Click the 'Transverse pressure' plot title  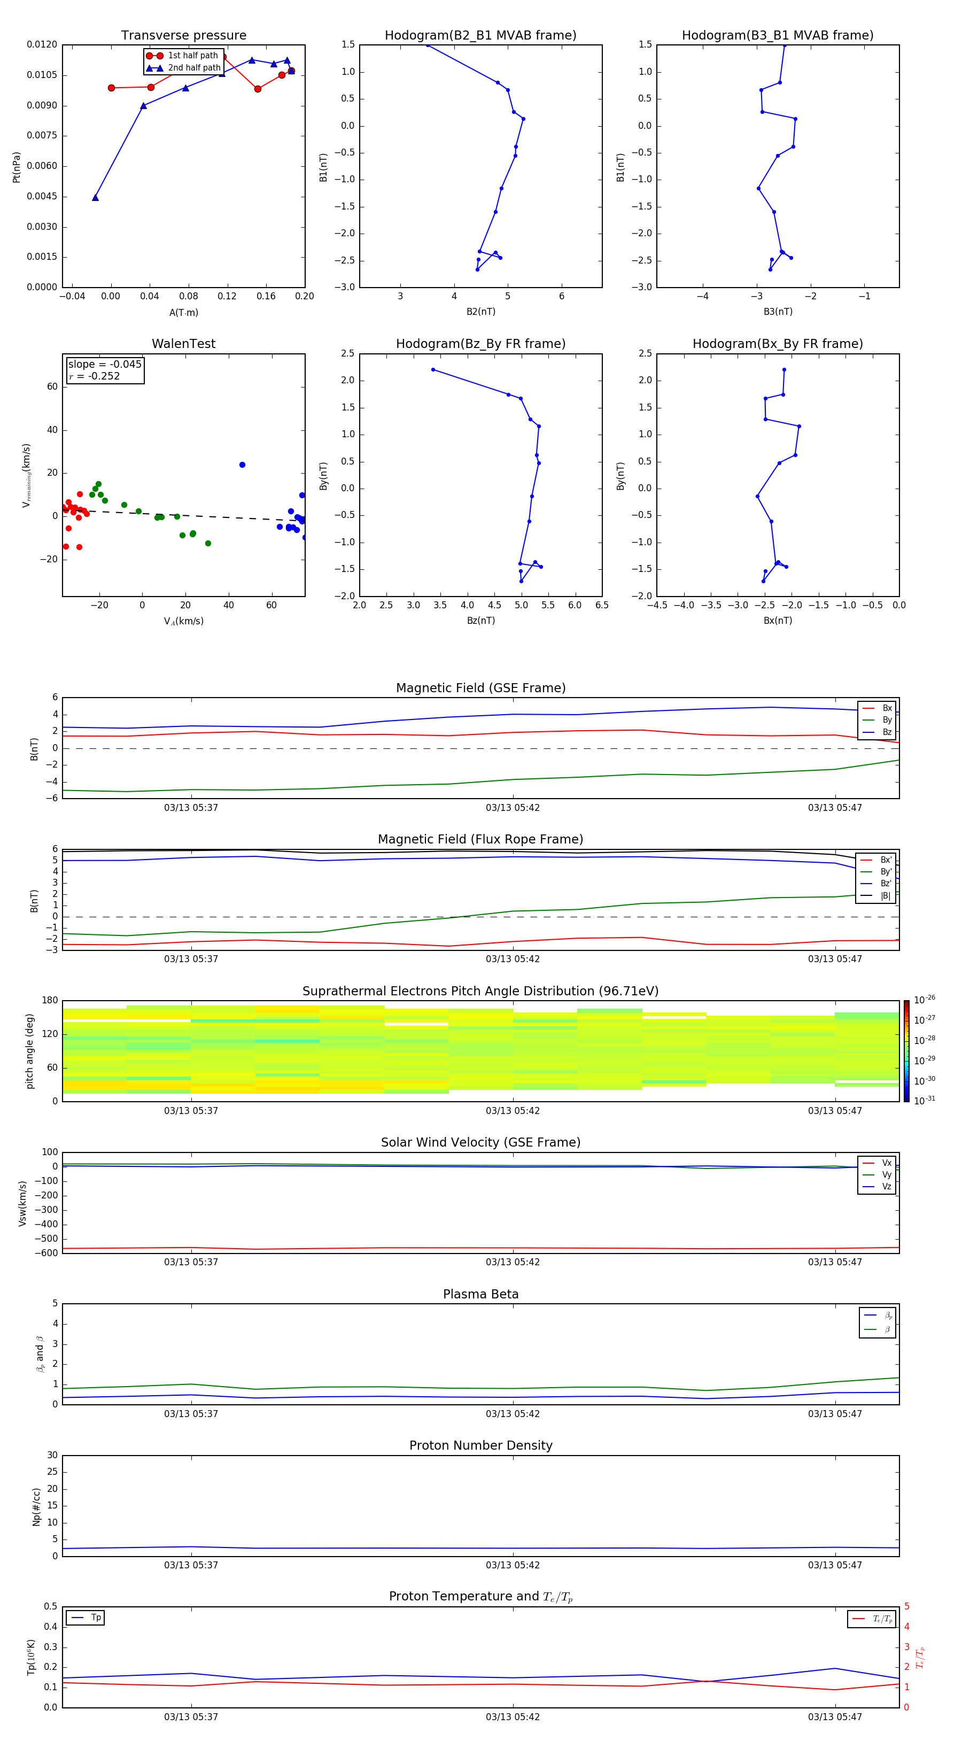(183, 35)
